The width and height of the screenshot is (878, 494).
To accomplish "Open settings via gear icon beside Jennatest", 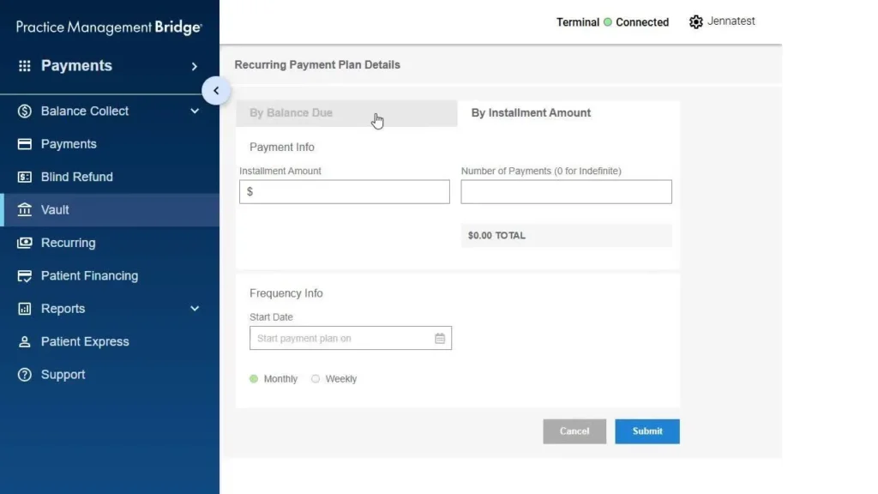I will (x=695, y=21).
